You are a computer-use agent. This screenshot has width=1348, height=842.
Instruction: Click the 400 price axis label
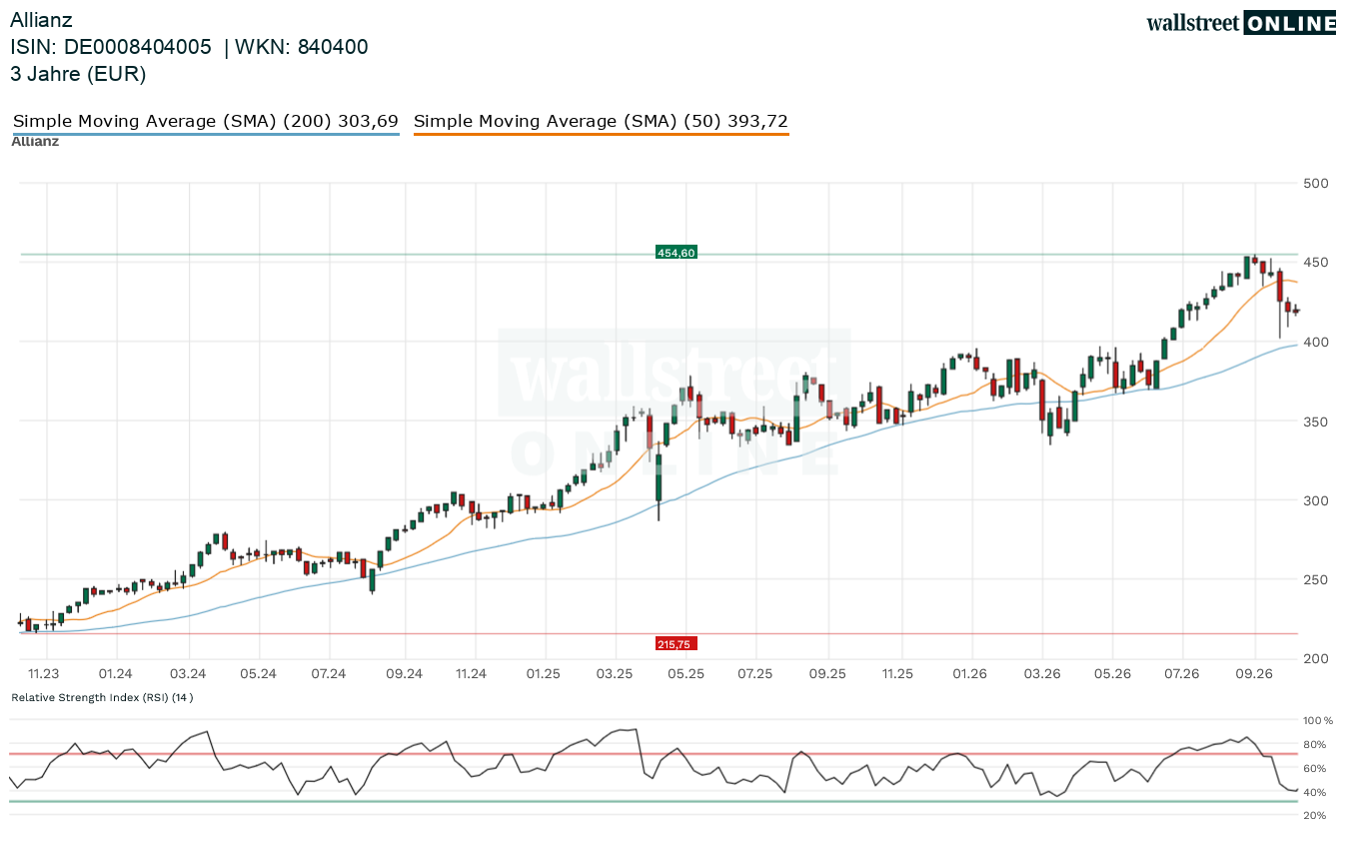[x=1315, y=342]
